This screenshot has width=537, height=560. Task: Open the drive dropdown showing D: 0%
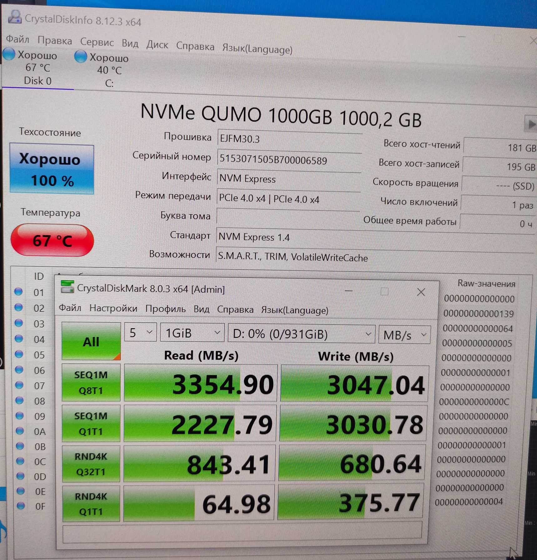coord(301,334)
